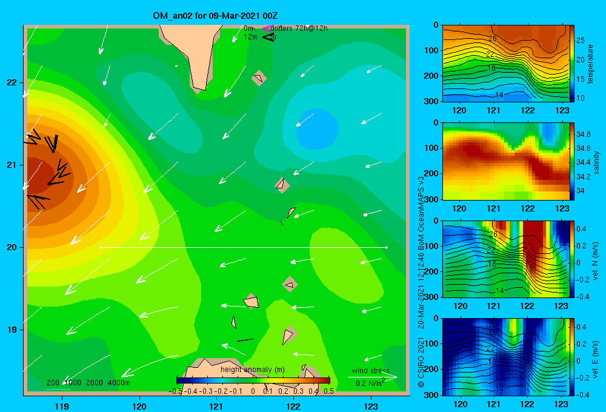
Task: Click longitude label 121 on main map
Action: pyautogui.click(x=216, y=406)
